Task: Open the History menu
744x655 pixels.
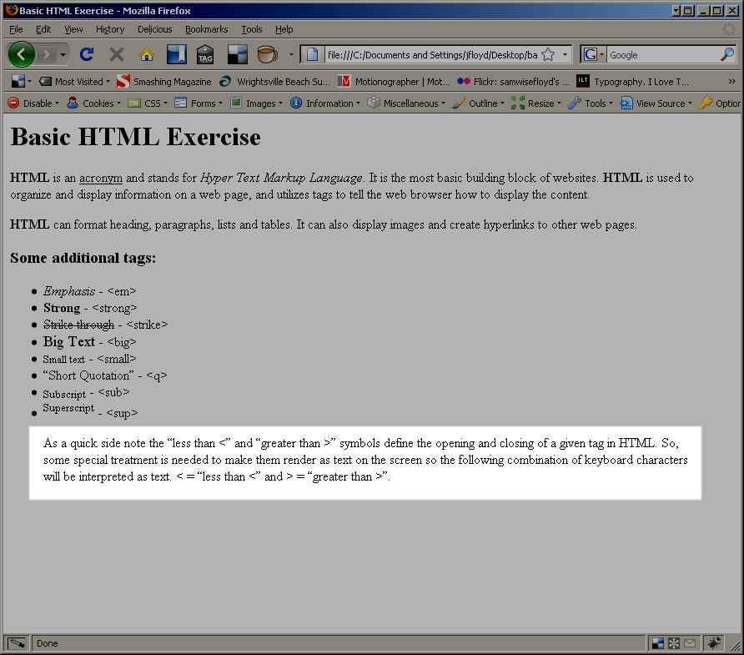Action: (110, 29)
